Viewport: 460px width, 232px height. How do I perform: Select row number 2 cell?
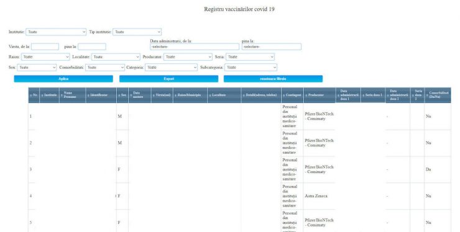(x=31, y=143)
